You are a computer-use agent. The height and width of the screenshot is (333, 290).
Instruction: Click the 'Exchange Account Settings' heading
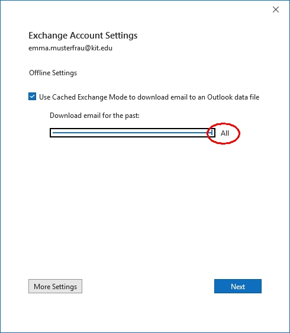pos(83,36)
